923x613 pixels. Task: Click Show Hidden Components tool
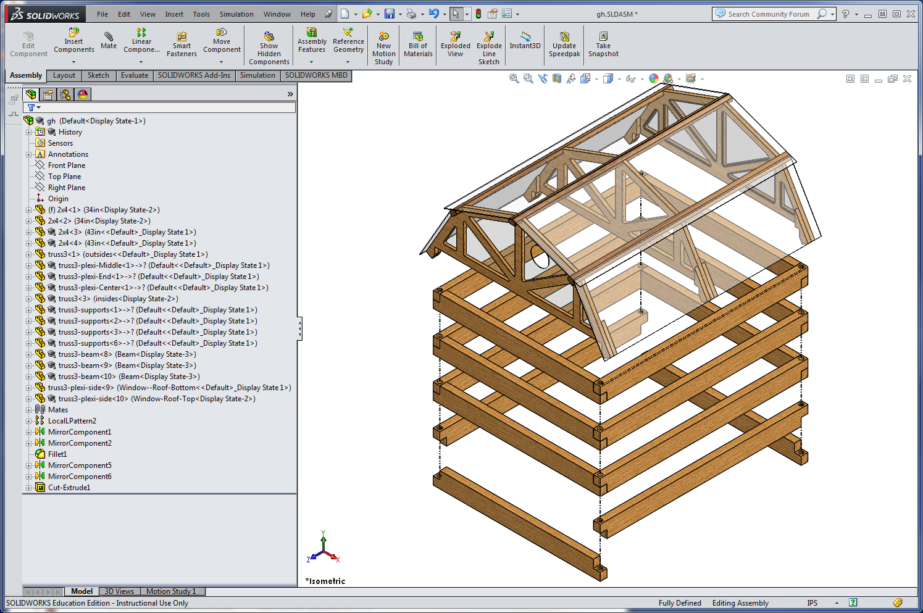269,48
